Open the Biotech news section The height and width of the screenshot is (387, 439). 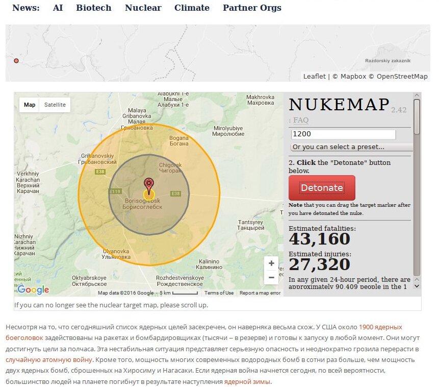(x=94, y=8)
